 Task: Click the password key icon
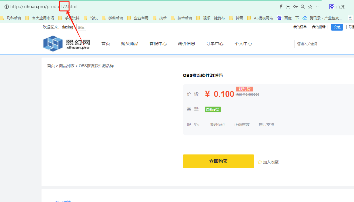[295, 7]
